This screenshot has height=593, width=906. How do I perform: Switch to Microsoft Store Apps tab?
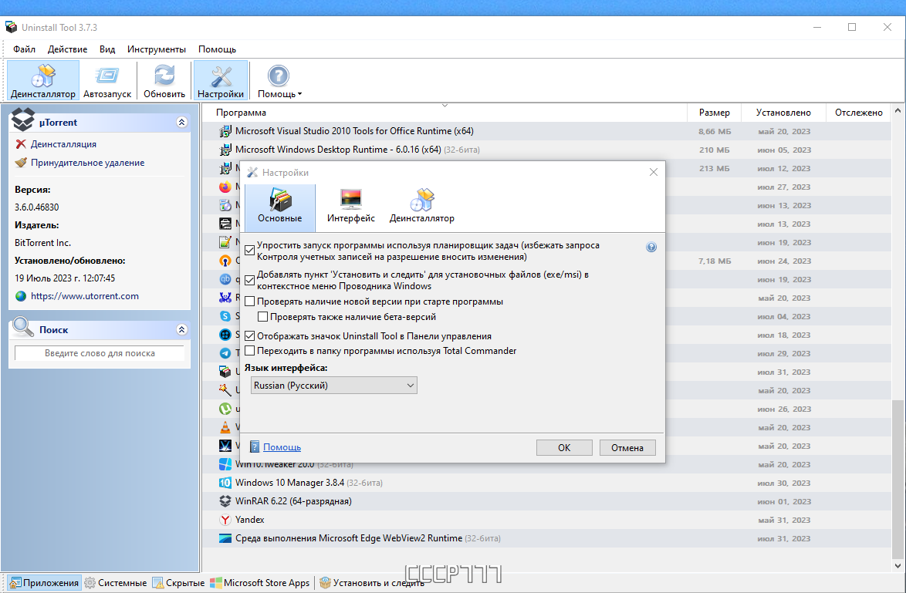tap(260, 583)
